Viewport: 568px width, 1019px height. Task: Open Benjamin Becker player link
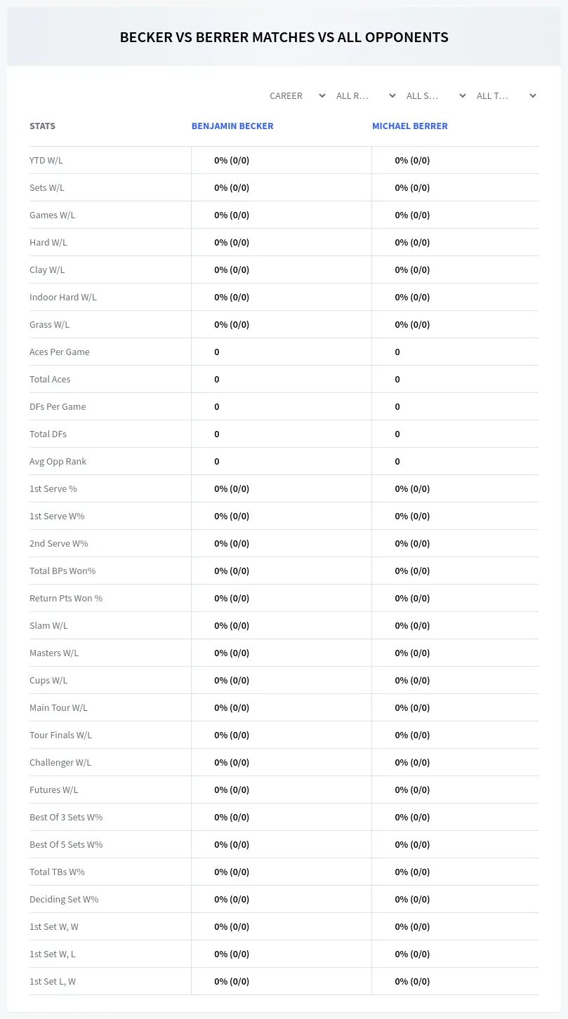pyautogui.click(x=232, y=126)
